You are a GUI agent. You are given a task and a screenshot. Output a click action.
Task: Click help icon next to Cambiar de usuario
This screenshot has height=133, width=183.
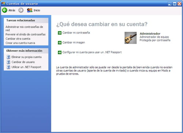(x=8, y=62)
